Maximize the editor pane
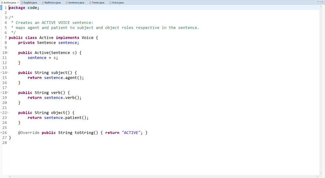Screen dimensions: 325x178 coord(322,2)
